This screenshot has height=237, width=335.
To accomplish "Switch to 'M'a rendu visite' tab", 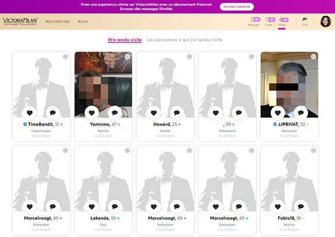I will [125, 40].
